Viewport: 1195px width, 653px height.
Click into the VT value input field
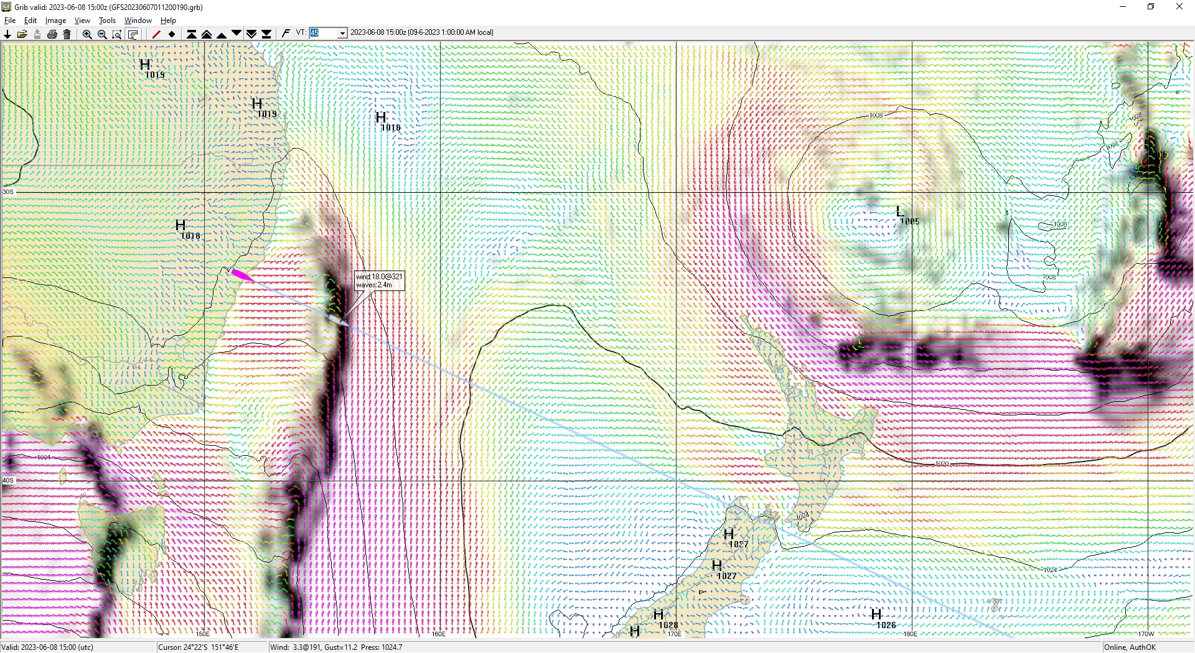[323, 33]
